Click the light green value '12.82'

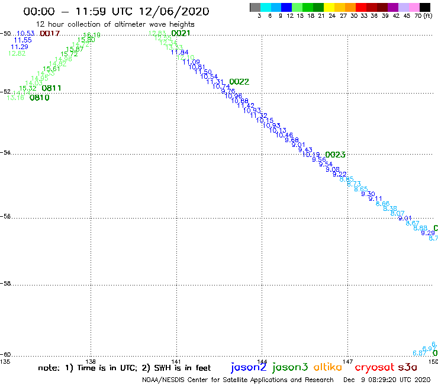[x=17, y=53]
